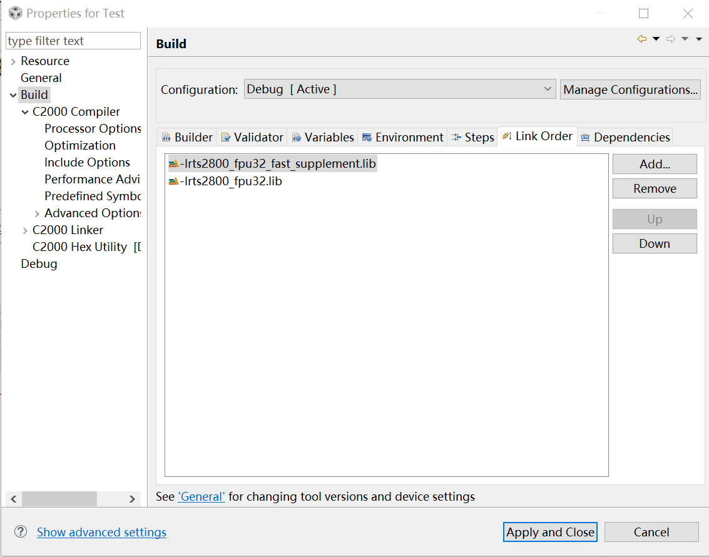Expand the Resource tree node
The width and height of the screenshot is (709, 557).
(14, 61)
